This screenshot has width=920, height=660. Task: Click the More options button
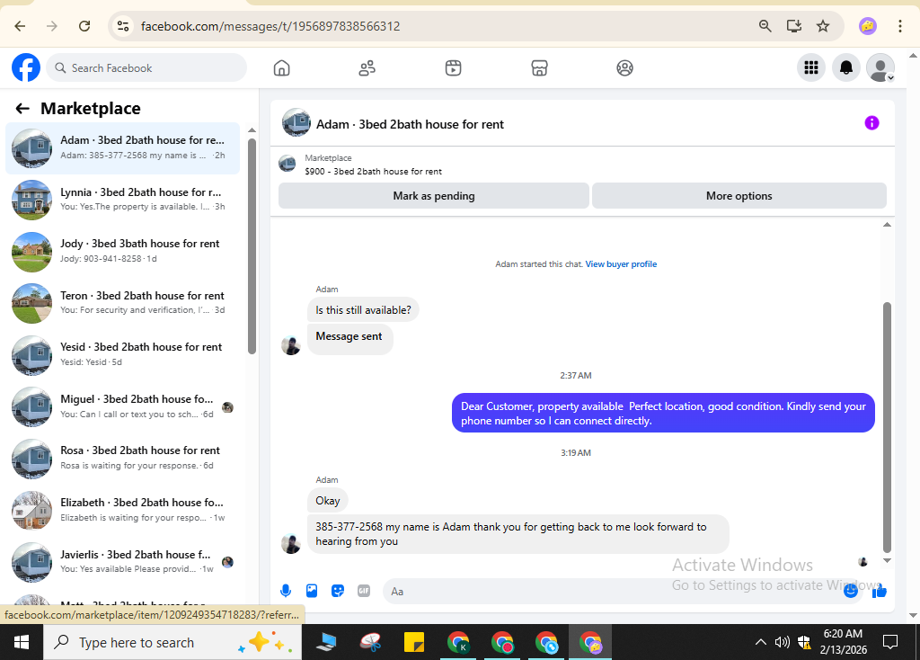739,196
